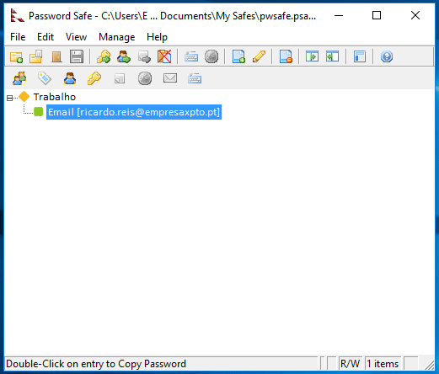Click the Help question mark icon
This screenshot has width=439, height=374.
(x=387, y=56)
